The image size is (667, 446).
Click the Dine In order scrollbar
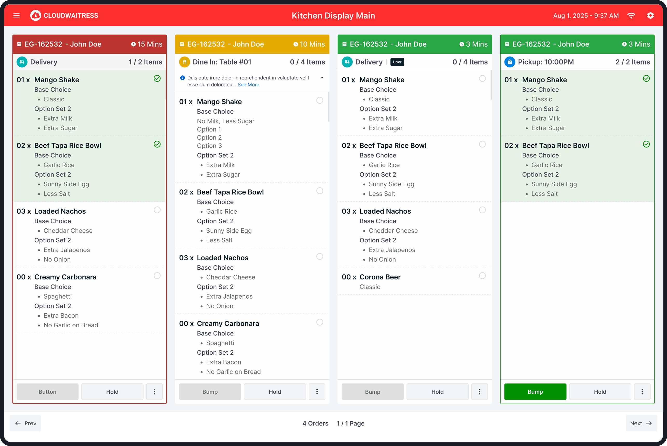[328, 107]
